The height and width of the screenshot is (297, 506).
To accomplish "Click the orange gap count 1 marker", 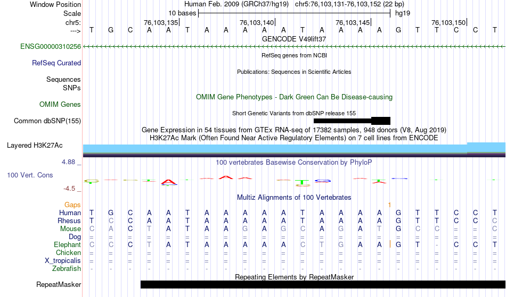I will pos(389,205).
